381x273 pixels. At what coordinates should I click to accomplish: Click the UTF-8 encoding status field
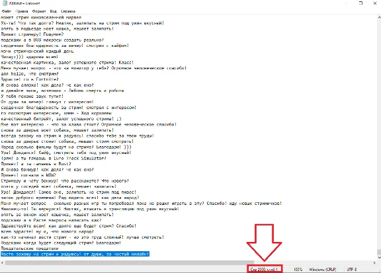point(352,269)
